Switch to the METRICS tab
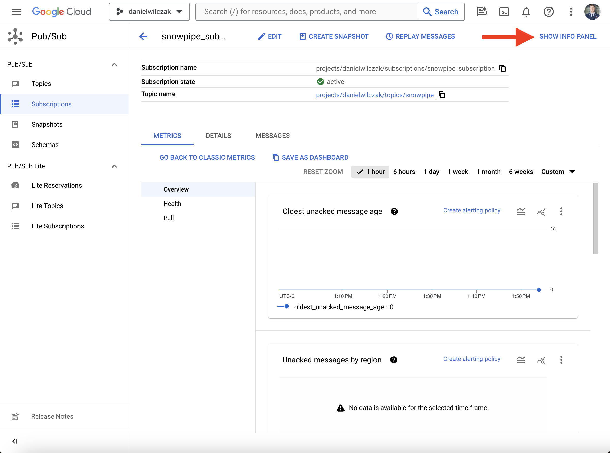The height and width of the screenshot is (453, 610). coord(167,136)
